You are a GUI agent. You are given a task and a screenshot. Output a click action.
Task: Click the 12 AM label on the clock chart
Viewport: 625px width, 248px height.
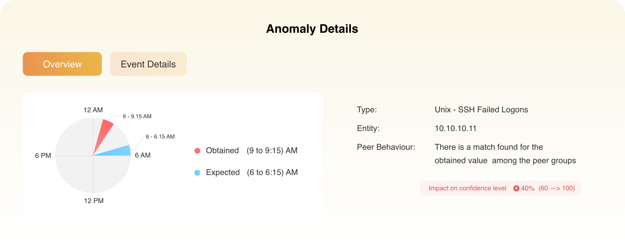click(x=93, y=110)
